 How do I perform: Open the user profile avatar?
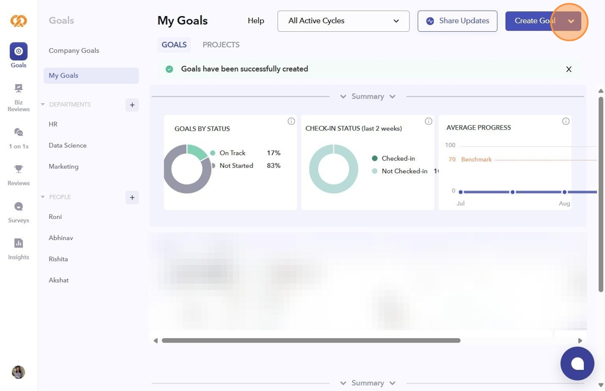(18, 372)
